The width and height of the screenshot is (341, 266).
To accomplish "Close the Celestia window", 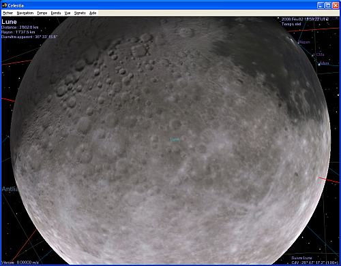I will [336, 5].
